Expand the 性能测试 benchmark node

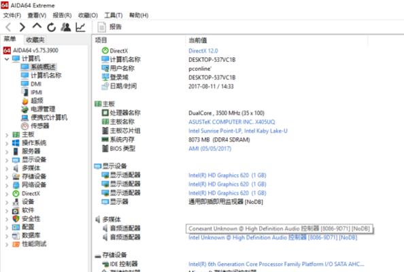coord(7,244)
